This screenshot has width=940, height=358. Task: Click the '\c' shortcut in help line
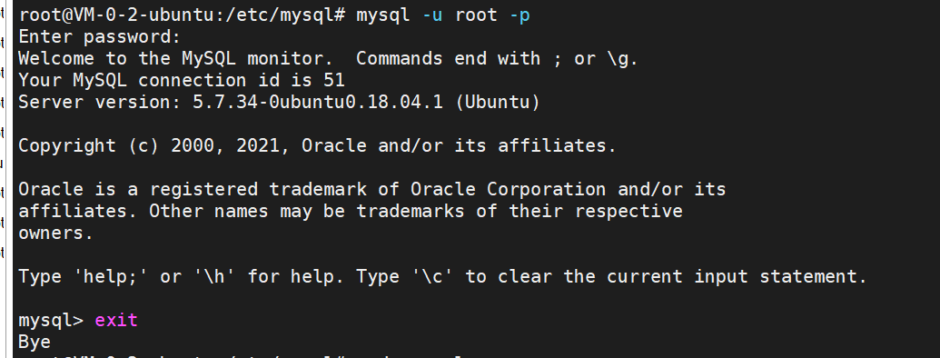click(x=431, y=276)
